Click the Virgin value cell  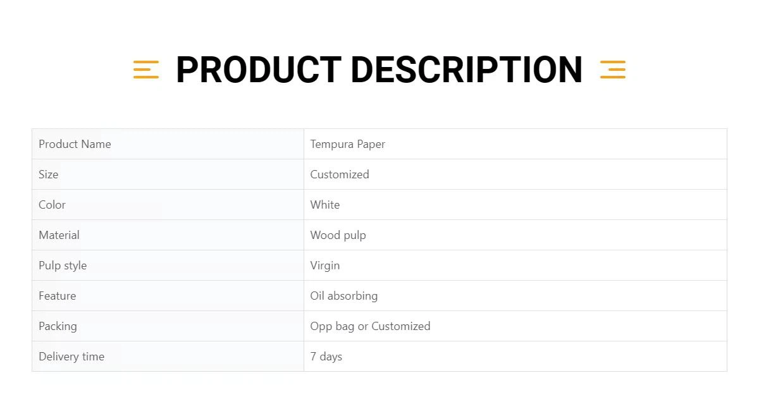coord(324,266)
